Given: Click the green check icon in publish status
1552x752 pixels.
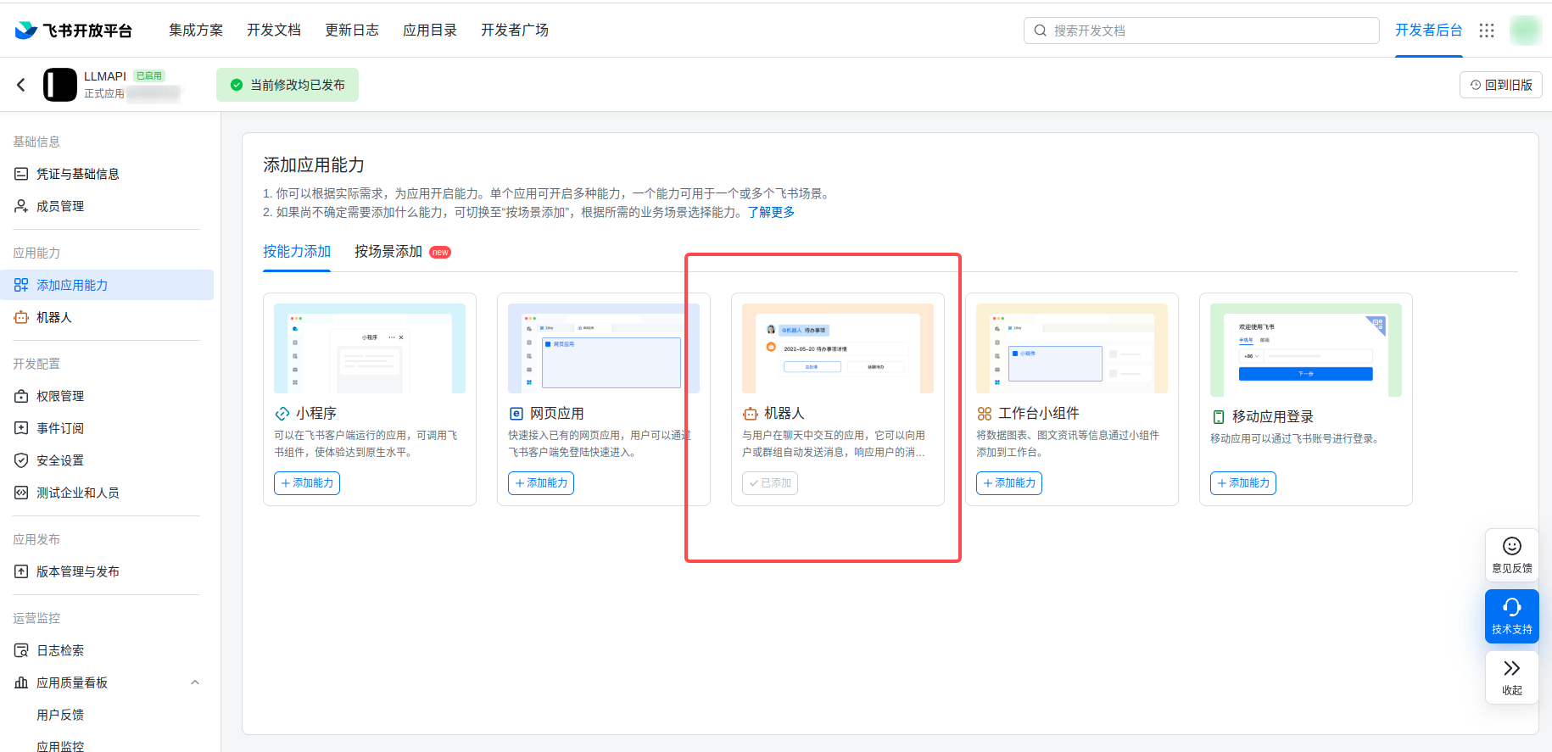Looking at the screenshot, I should [237, 85].
